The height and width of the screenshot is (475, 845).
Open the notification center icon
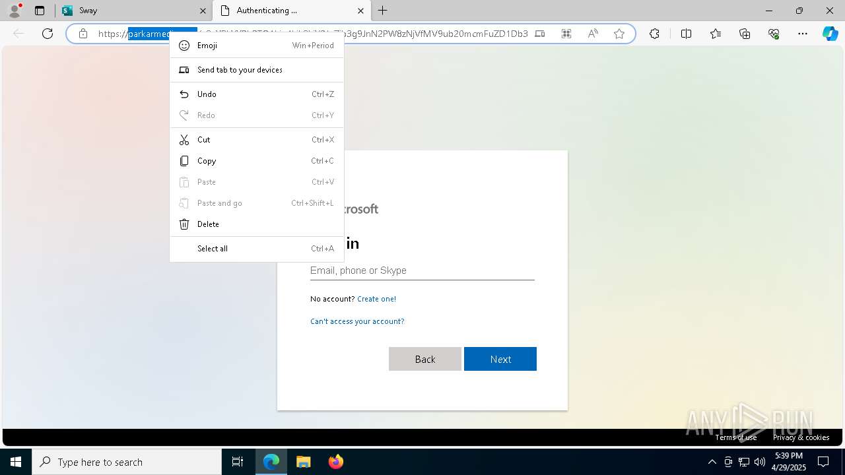point(823,462)
